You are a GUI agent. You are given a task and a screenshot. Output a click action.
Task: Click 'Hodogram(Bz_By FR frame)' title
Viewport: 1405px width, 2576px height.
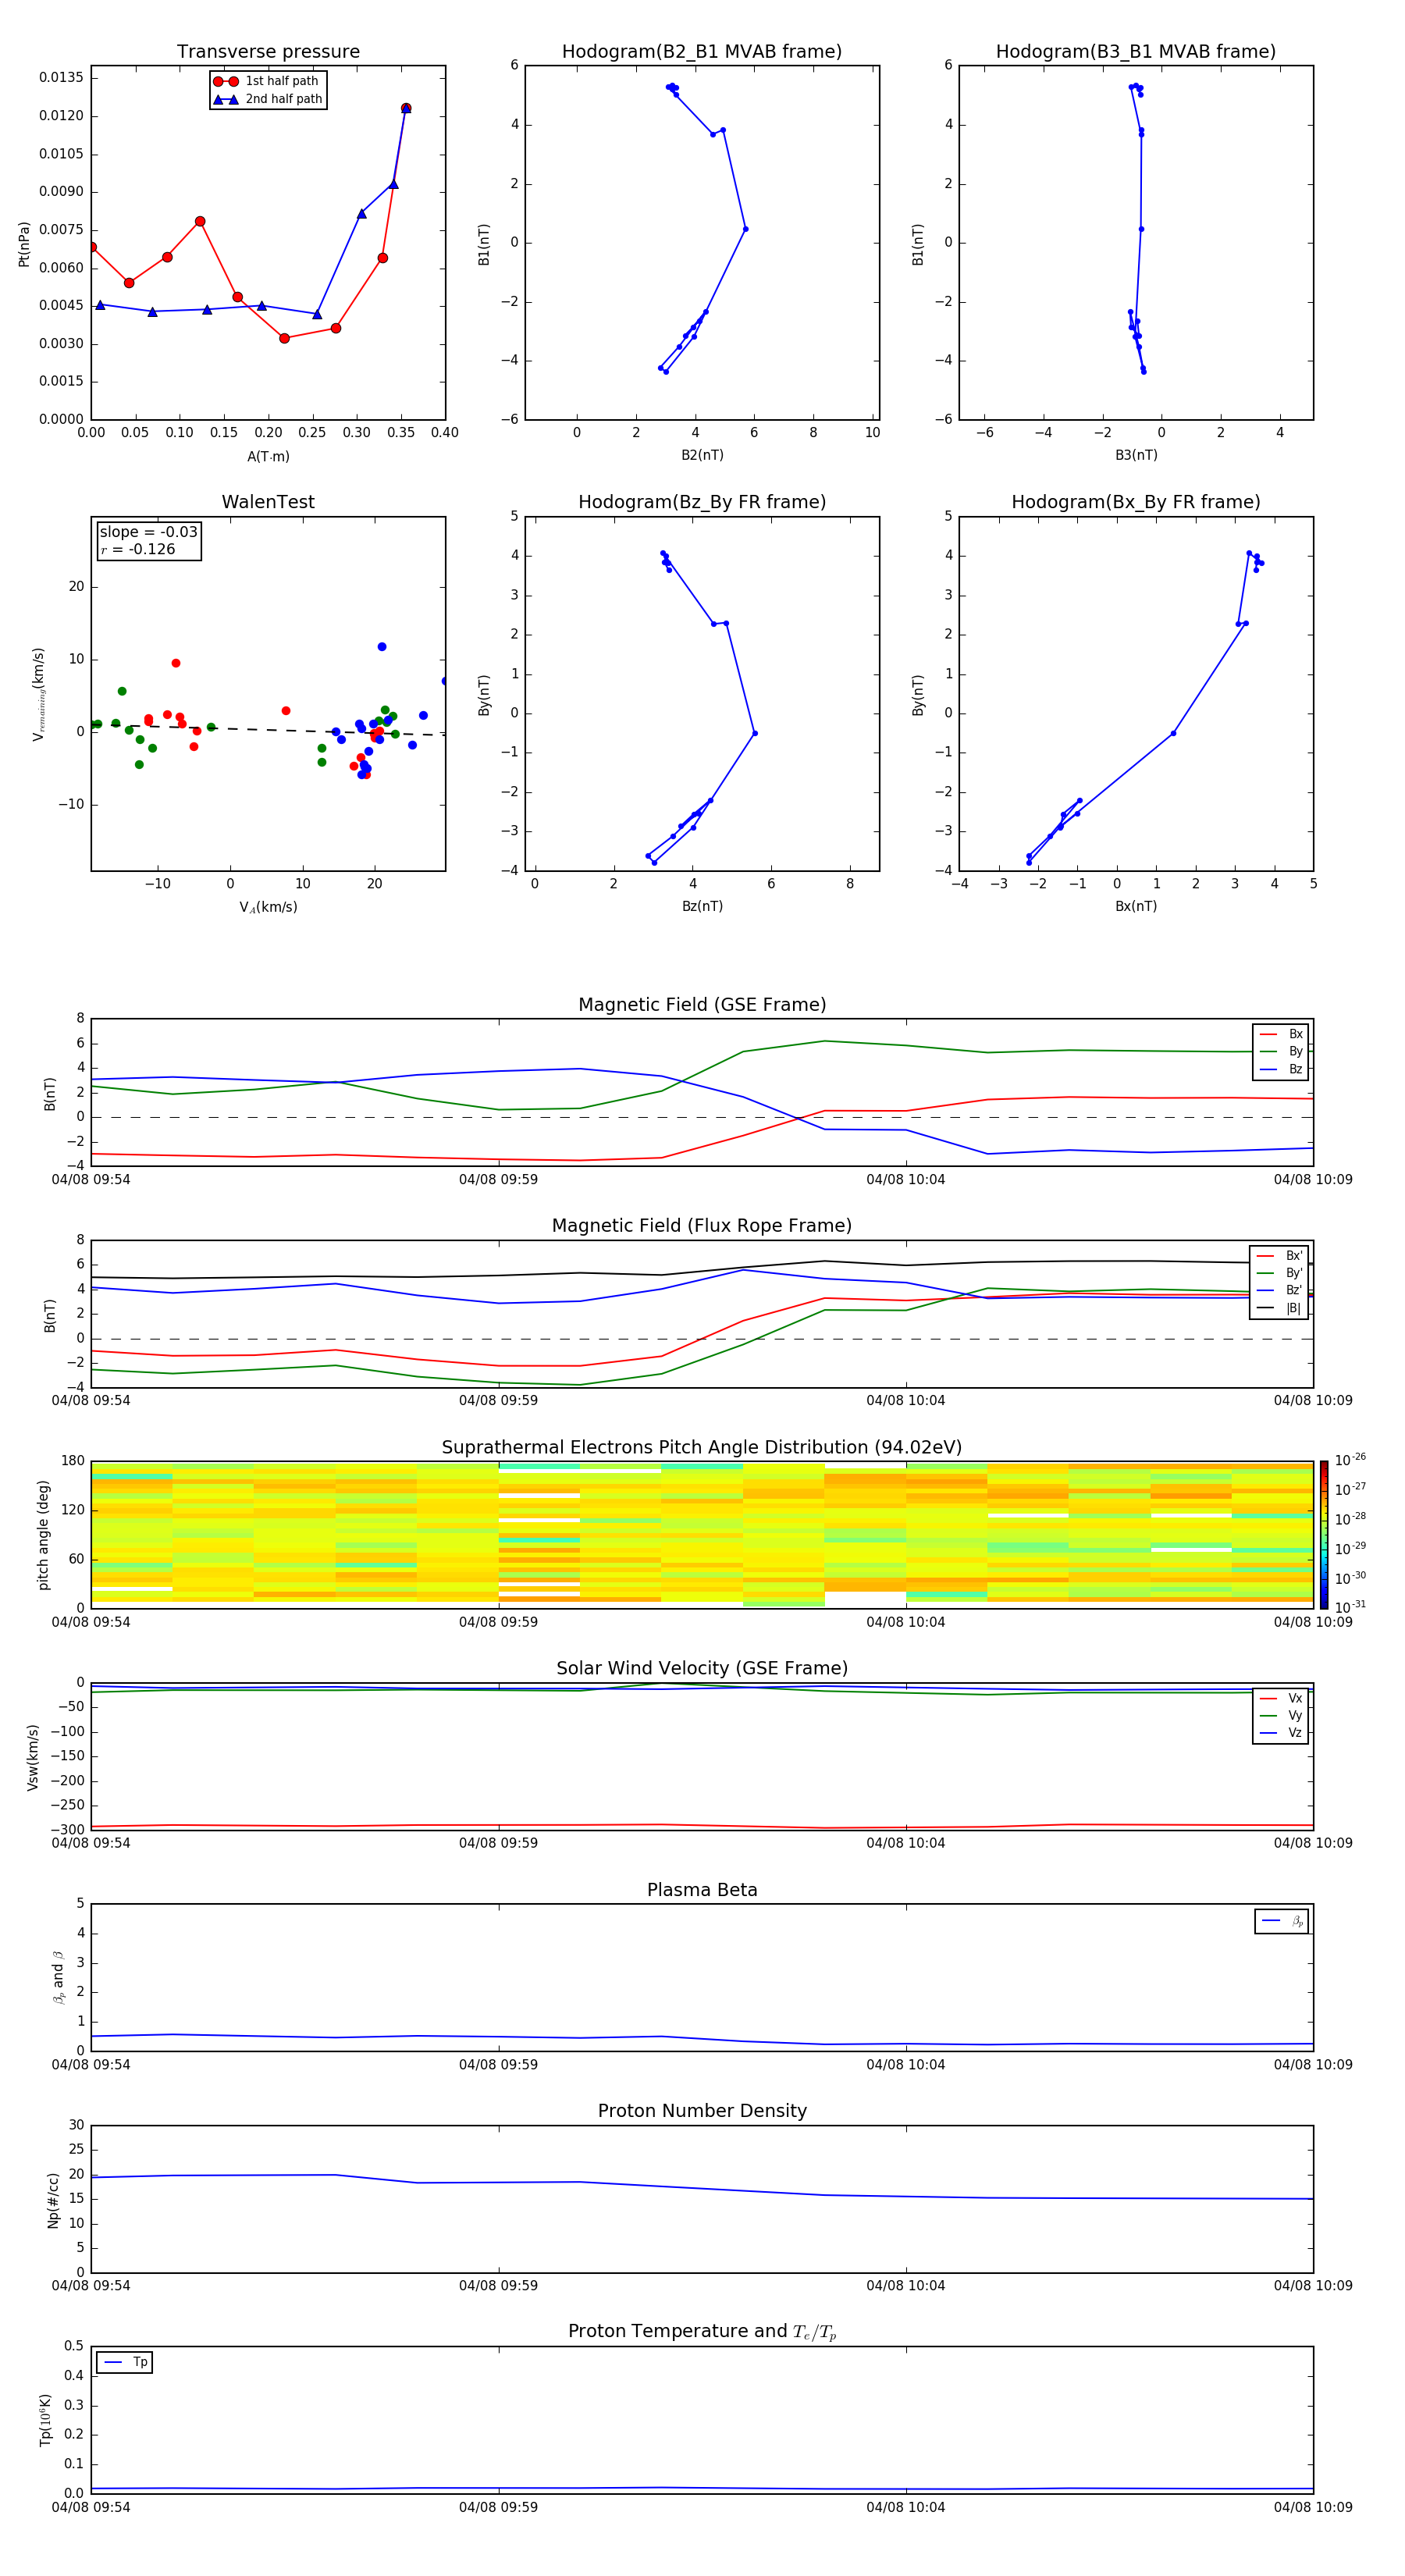[x=702, y=502]
